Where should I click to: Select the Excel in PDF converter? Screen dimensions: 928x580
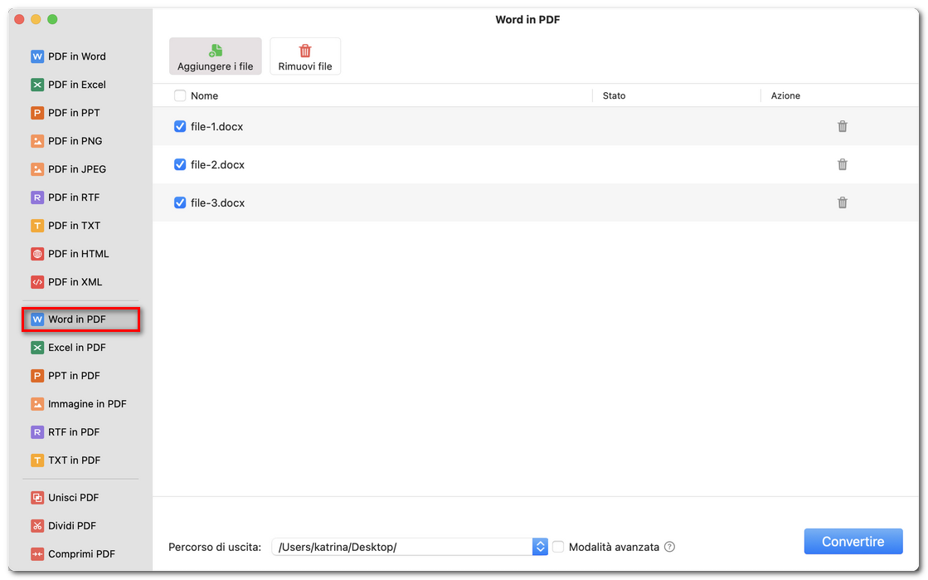click(77, 347)
